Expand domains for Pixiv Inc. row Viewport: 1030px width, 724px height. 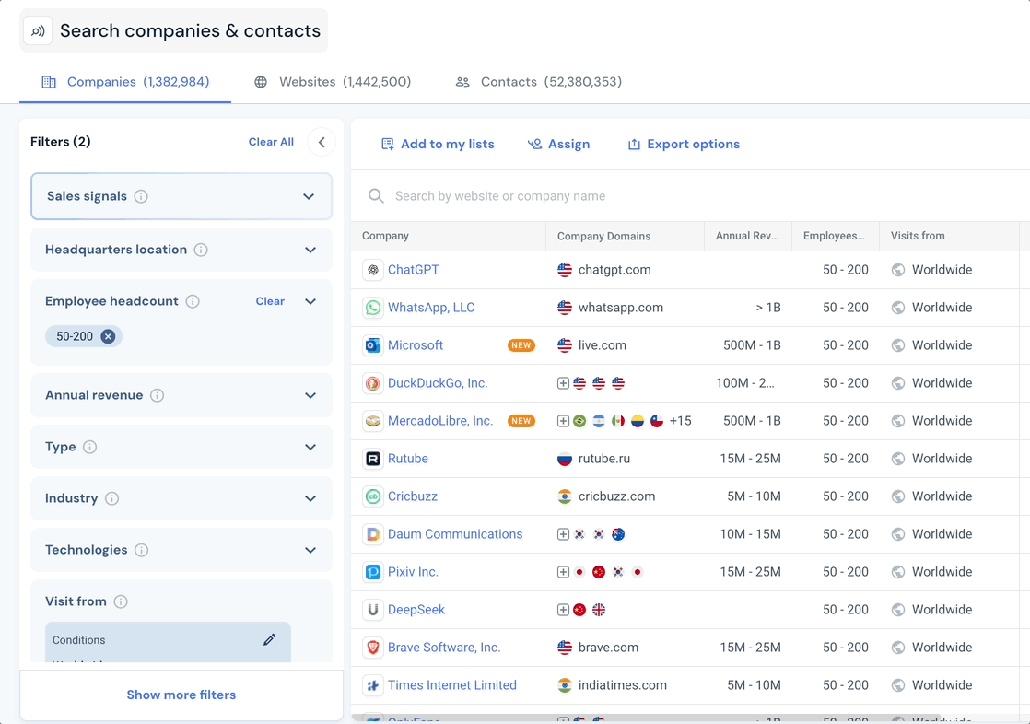click(563, 572)
